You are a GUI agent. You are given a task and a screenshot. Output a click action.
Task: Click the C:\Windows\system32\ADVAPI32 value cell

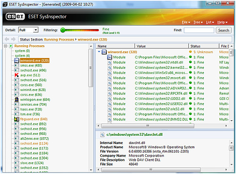(161, 88)
